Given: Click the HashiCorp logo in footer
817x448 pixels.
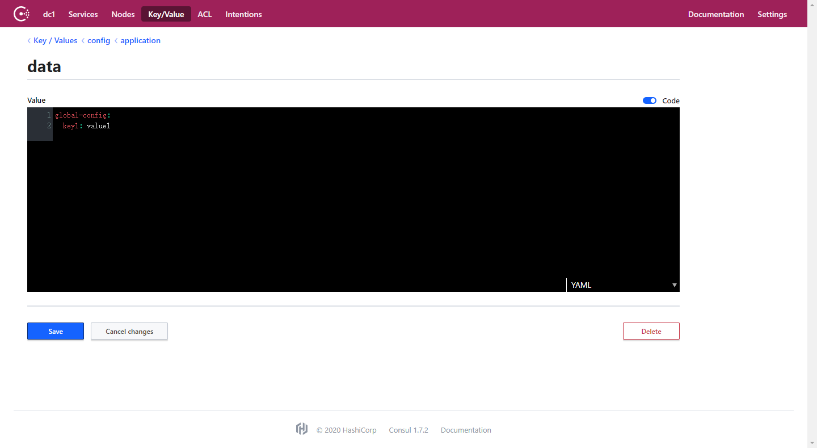Looking at the screenshot, I should point(302,429).
